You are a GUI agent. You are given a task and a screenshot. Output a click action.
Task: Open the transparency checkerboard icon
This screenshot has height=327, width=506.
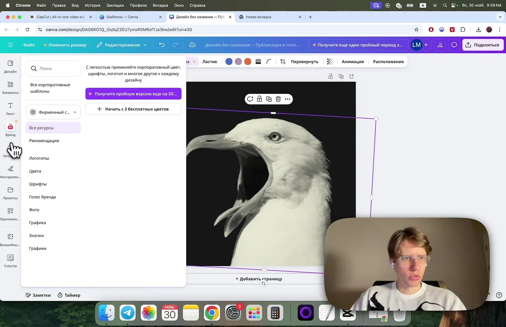pyautogui.click(x=330, y=62)
